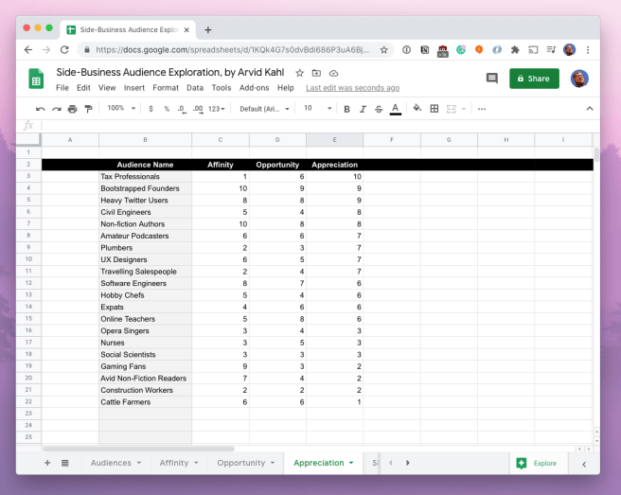Click the formula bar input

tap(319, 126)
